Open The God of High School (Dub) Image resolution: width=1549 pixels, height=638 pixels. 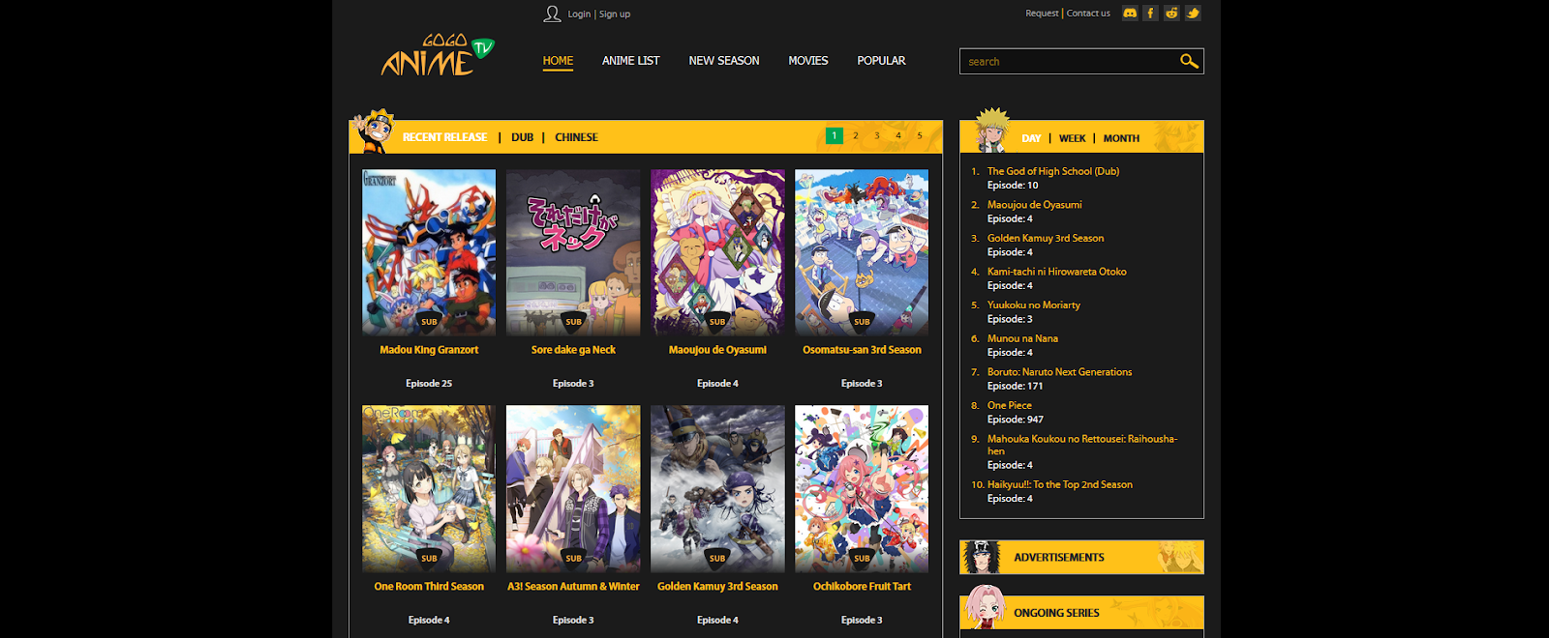coord(1053,171)
